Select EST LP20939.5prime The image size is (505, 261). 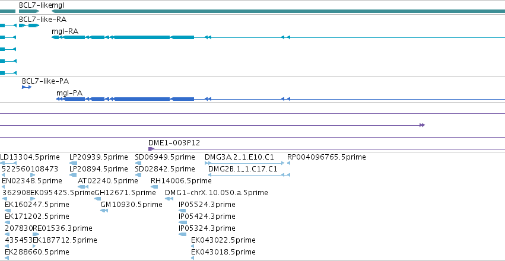coord(99,157)
